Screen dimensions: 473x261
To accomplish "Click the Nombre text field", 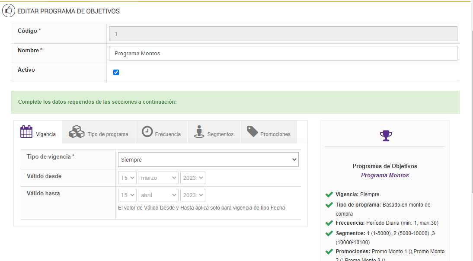I will coord(283,54).
